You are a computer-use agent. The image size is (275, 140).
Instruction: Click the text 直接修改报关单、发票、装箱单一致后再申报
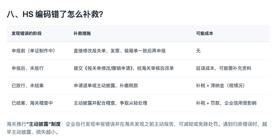pyautogui.click(x=120, y=51)
